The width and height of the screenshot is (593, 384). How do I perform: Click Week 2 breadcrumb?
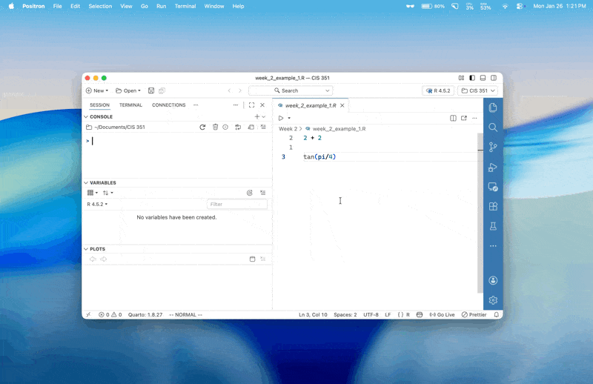coord(288,129)
